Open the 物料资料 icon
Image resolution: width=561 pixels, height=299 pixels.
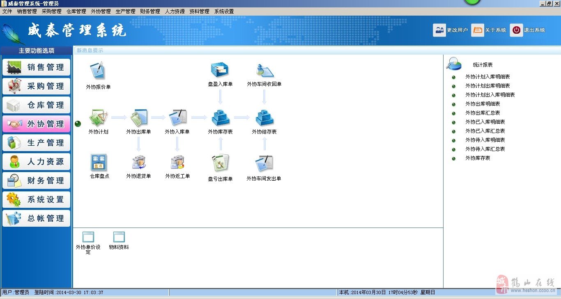click(x=119, y=237)
